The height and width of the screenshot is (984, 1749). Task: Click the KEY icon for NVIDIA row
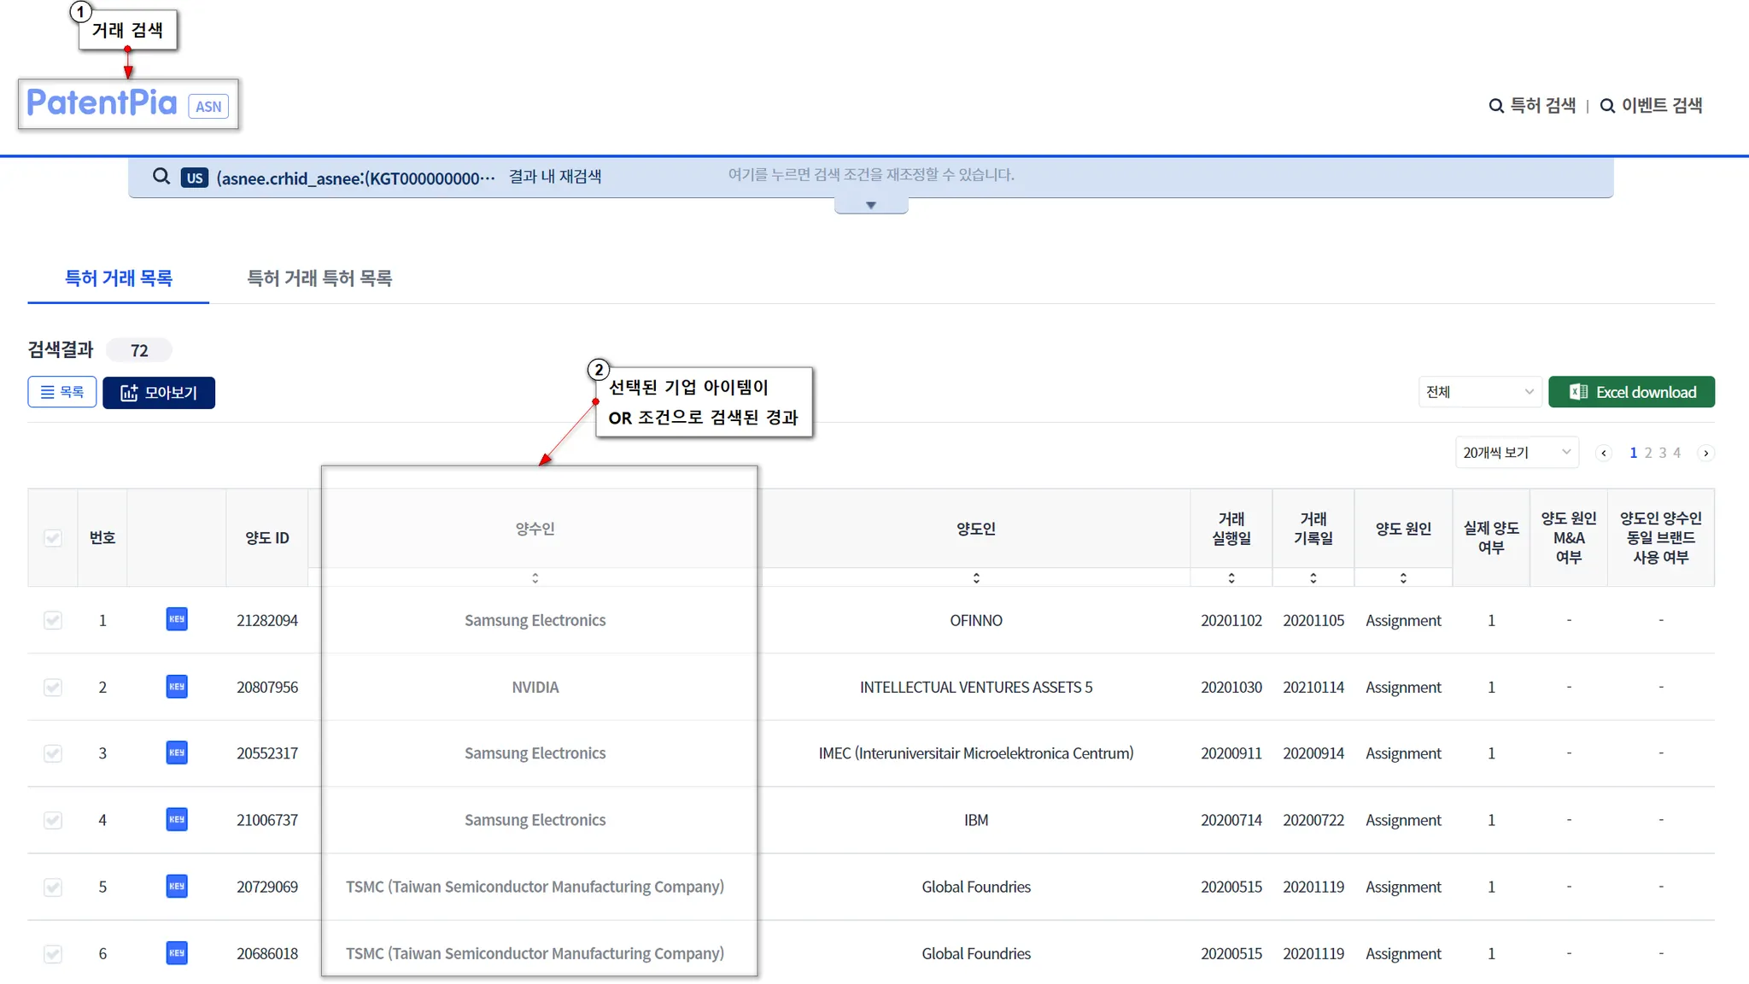click(177, 687)
